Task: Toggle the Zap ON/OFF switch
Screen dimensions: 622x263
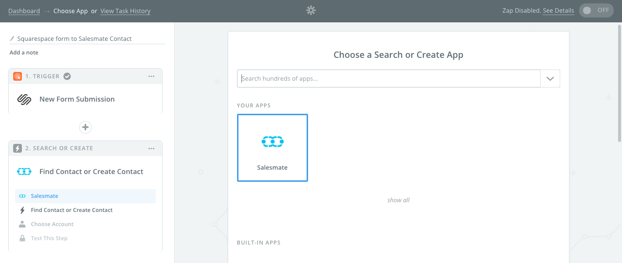Action: (596, 10)
